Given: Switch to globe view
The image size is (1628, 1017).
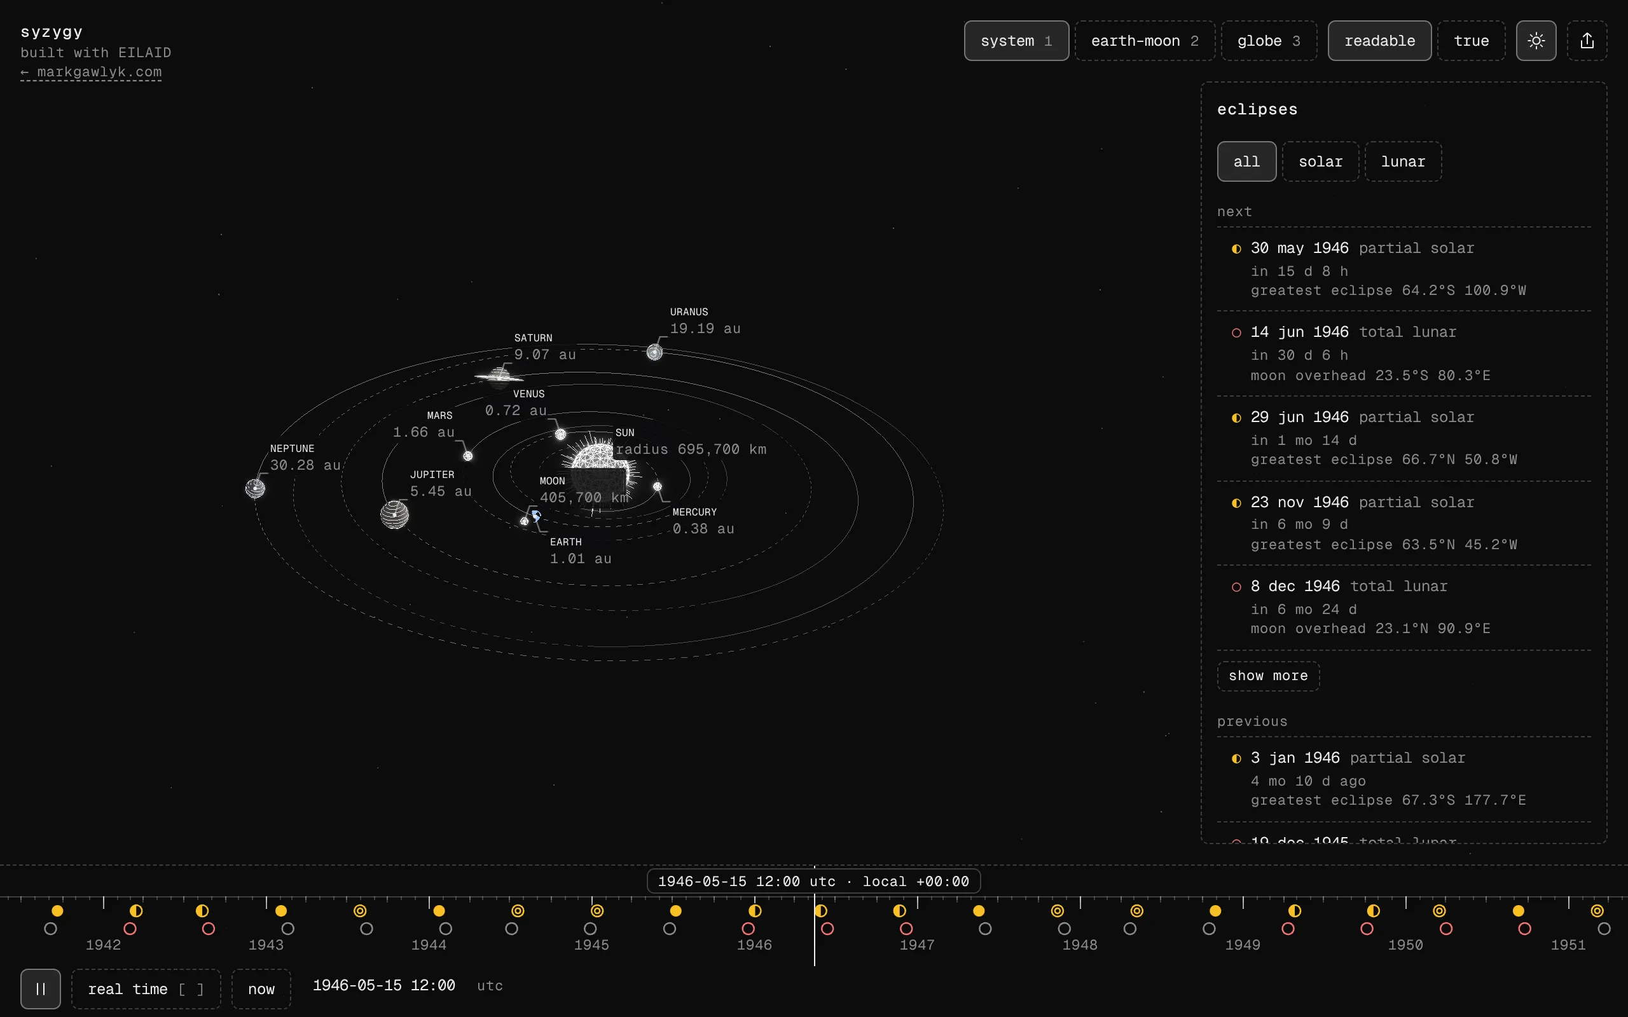Looking at the screenshot, I should point(1269,41).
